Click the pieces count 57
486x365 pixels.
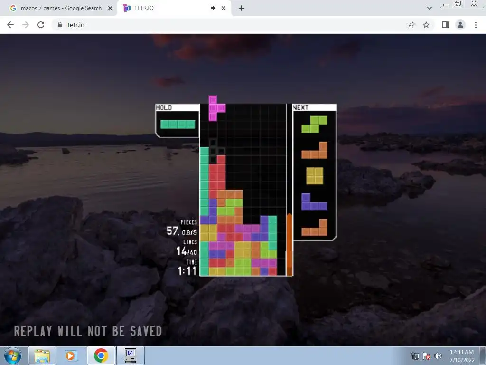point(172,231)
